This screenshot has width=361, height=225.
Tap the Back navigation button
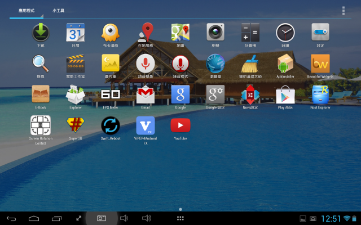click(11, 218)
